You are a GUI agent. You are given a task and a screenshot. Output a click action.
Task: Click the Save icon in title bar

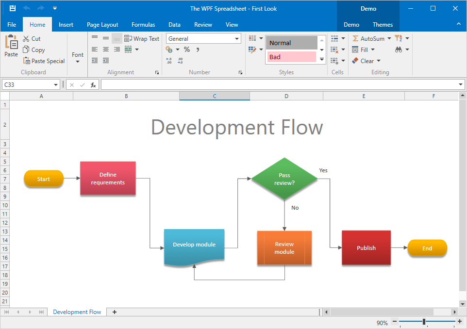(x=13, y=8)
